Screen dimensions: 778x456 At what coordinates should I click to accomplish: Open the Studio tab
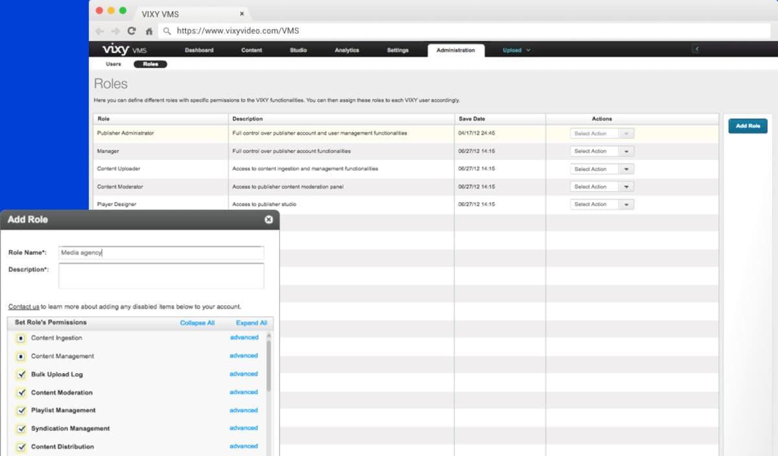pos(298,50)
